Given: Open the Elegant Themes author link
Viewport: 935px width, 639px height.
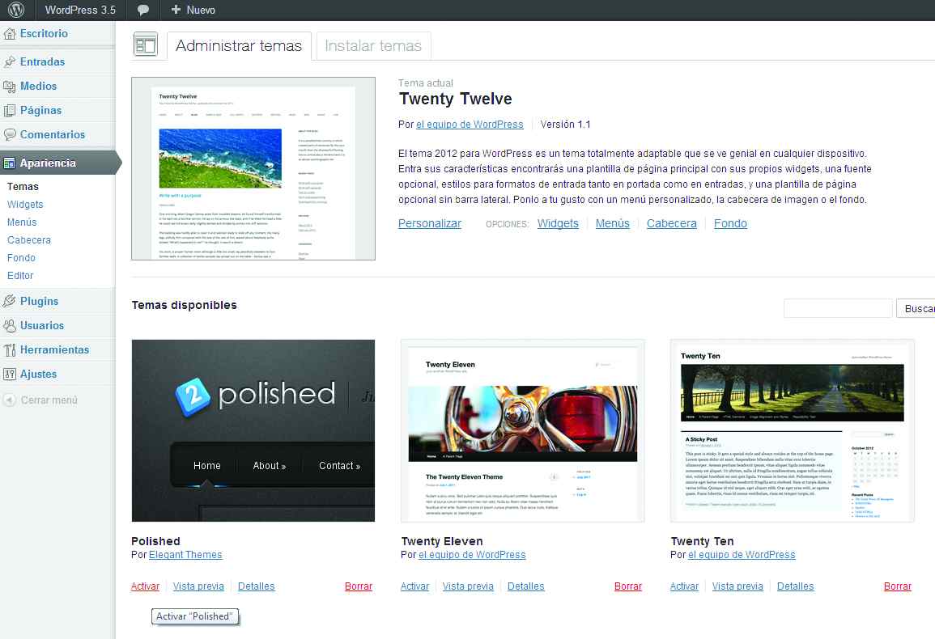Looking at the screenshot, I should tap(185, 555).
